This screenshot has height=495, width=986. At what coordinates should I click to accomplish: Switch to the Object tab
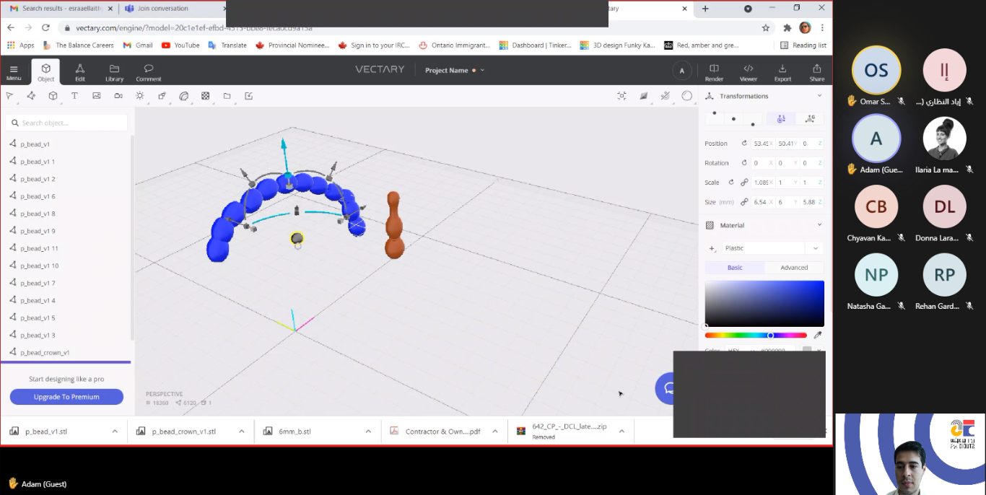point(45,72)
